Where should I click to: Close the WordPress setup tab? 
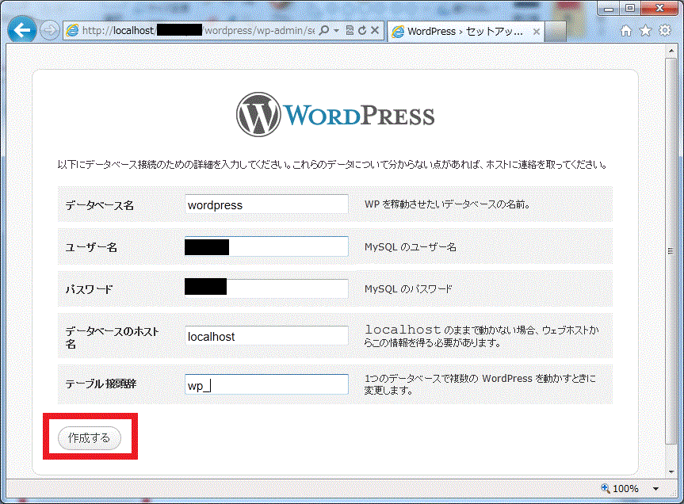tap(537, 32)
